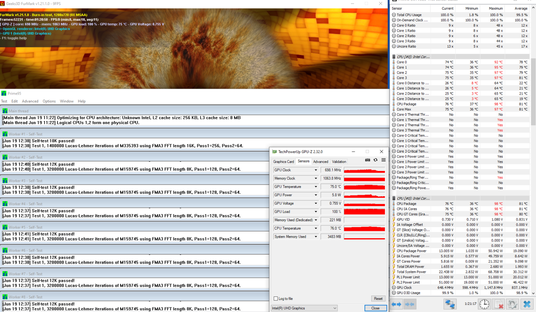Screen dimensions: 536x312
Task: Click the HWiNFO collapse columns arrows icon
Action: tap(410, 304)
